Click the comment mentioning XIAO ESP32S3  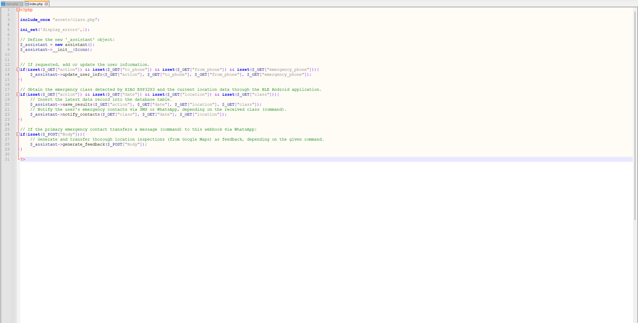point(171,90)
